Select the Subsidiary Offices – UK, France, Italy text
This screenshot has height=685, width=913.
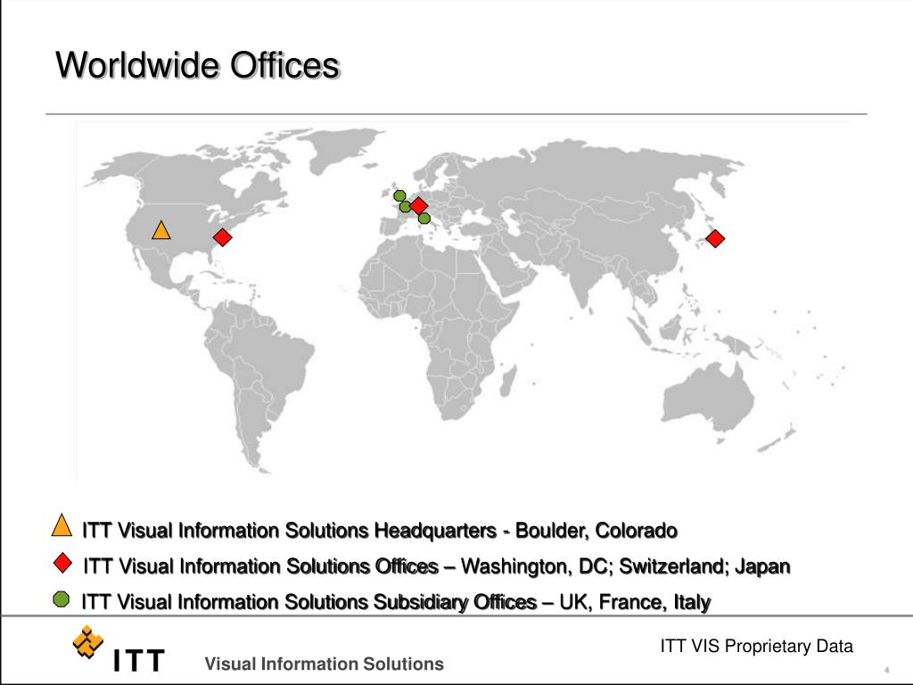pyautogui.click(x=396, y=602)
